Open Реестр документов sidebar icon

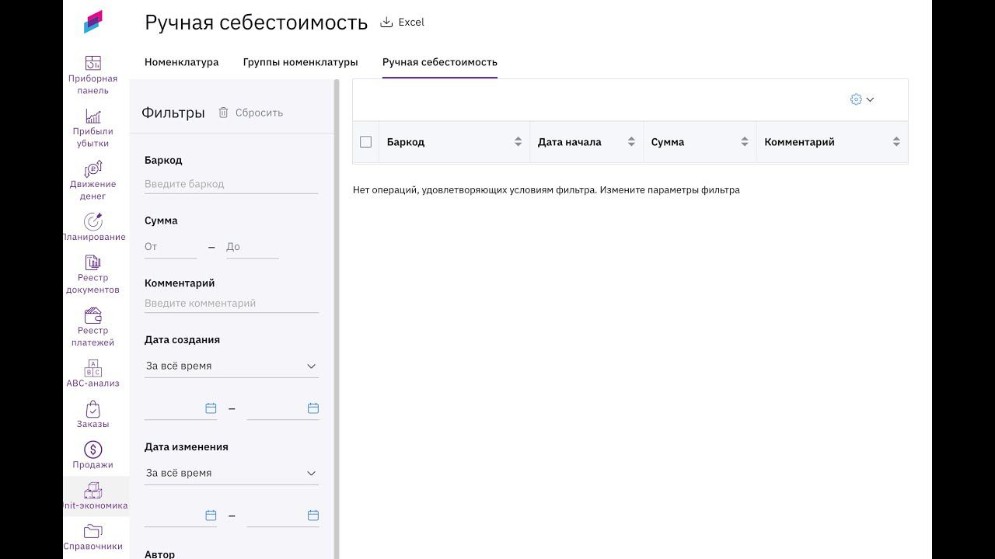coord(93,263)
